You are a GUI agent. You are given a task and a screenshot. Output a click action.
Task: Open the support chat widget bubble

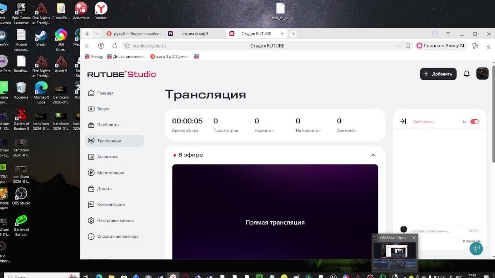click(x=476, y=249)
